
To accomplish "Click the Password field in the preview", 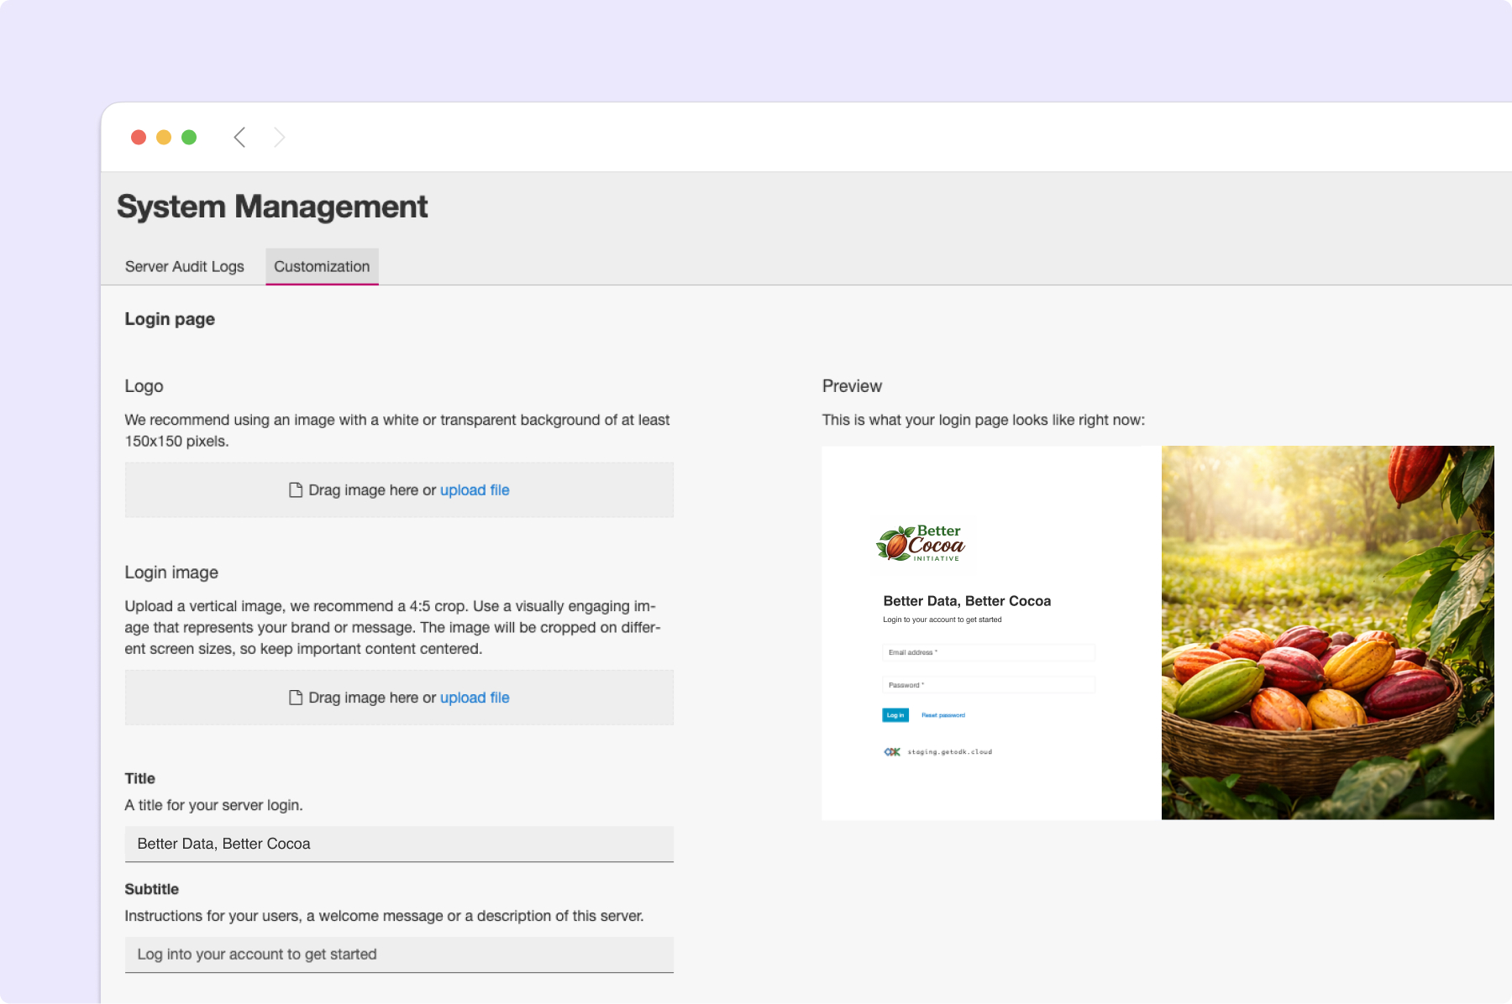I will click(x=988, y=684).
